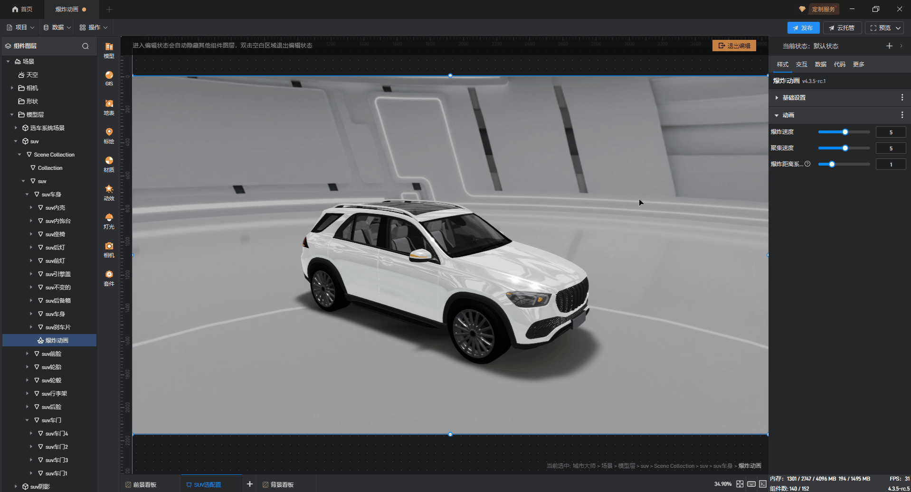The width and height of the screenshot is (911, 492).
Task: Open the 模型 tool in the sidebar
Action: (x=109, y=50)
